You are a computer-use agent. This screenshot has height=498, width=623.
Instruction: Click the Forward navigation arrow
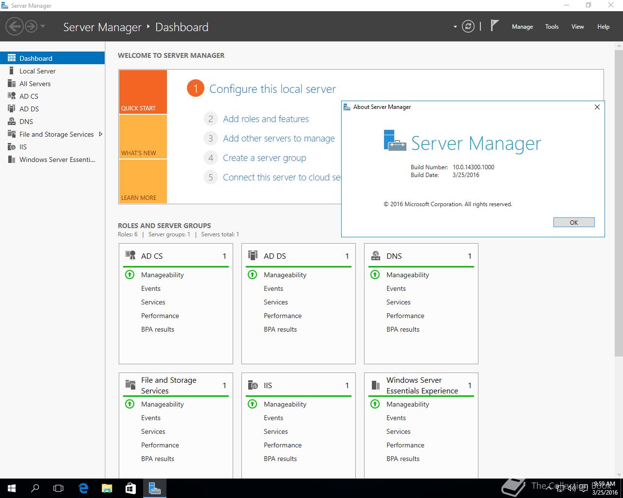point(31,26)
